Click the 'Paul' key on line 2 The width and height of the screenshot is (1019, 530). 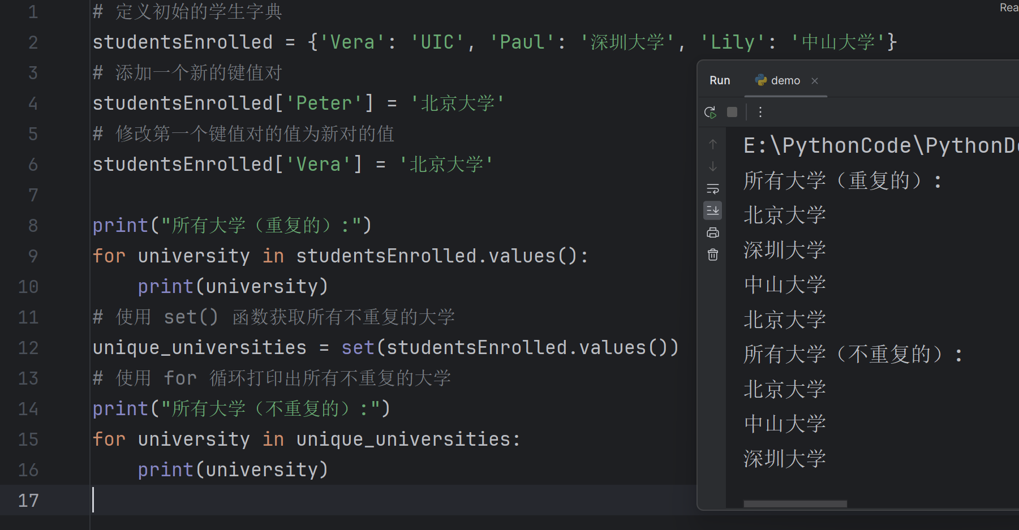[x=522, y=42]
